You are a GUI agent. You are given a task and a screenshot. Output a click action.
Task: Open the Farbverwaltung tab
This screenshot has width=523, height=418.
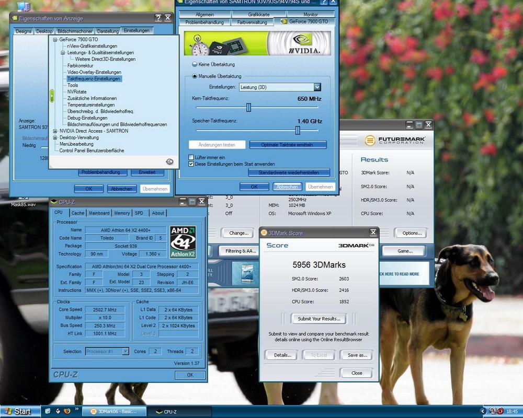[x=252, y=22]
